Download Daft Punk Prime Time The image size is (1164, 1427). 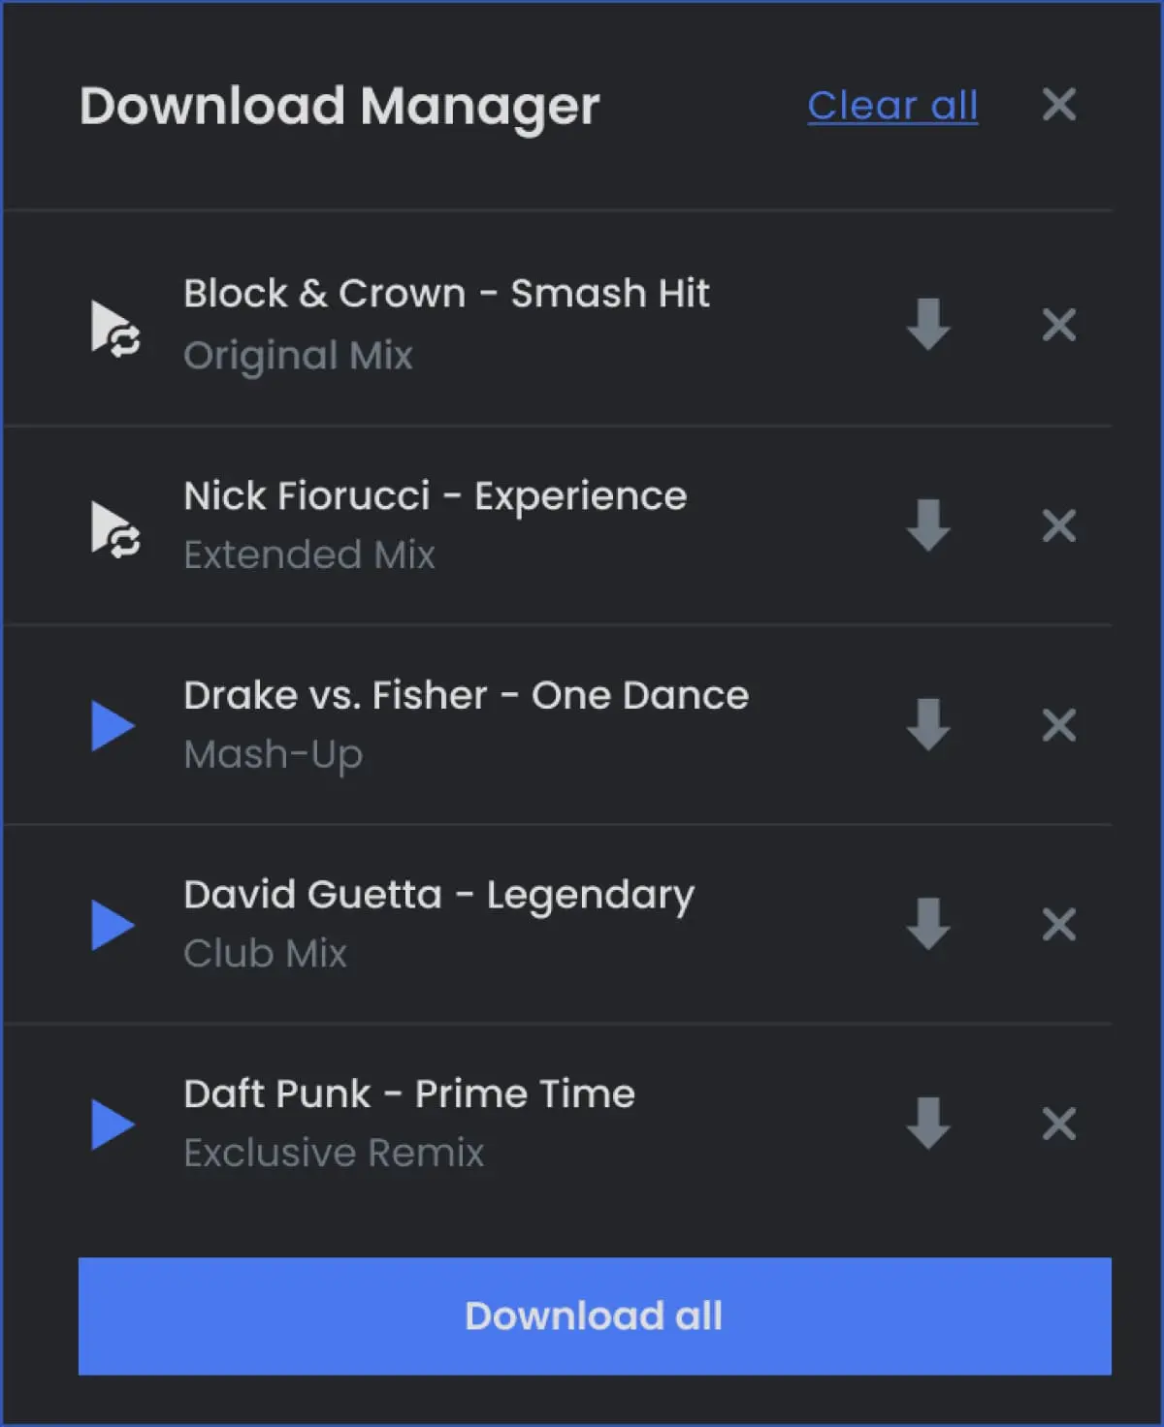928,1124
